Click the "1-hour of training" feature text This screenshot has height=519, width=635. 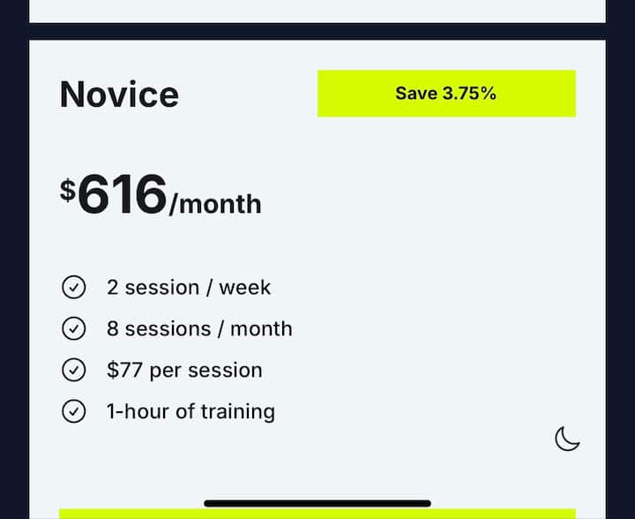click(190, 411)
